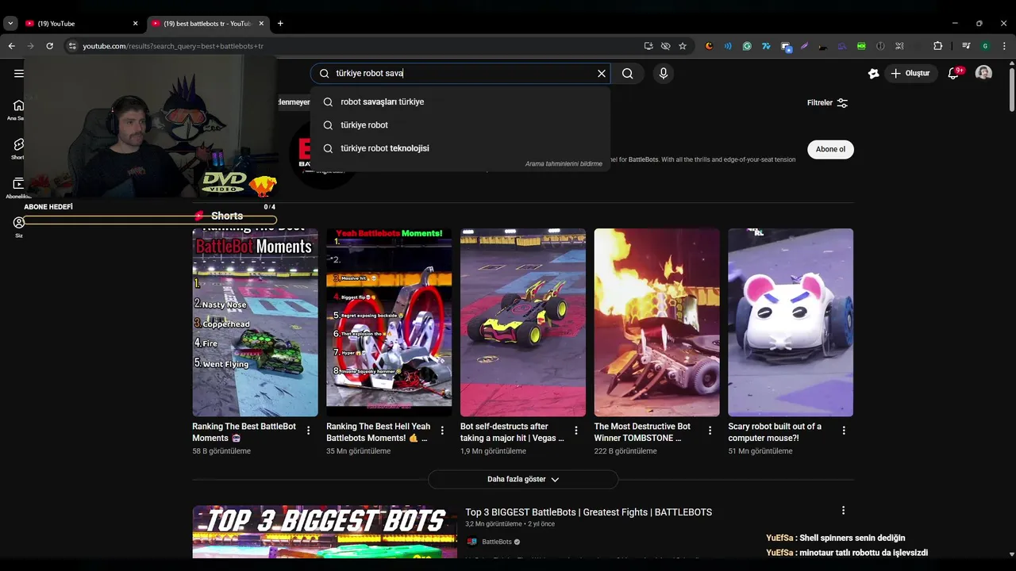Open the YouTube hamburger guide menu
Image resolution: width=1016 pixels, height=571 pixels.
19,74
